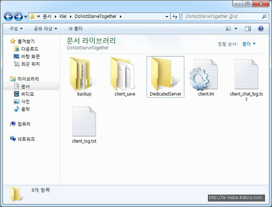Click the client_log.txt name label
Viewport: 272px width, 207px height.
[x=84, y=141]
